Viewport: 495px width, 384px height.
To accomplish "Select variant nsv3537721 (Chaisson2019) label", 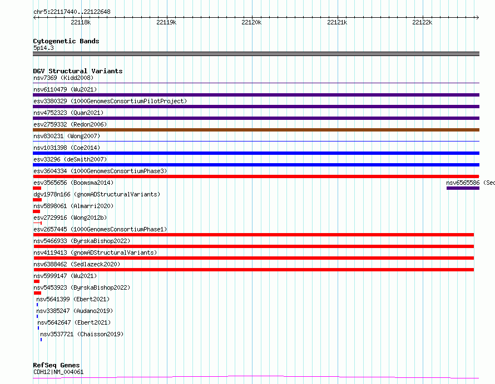I will [x=82, y=334].
